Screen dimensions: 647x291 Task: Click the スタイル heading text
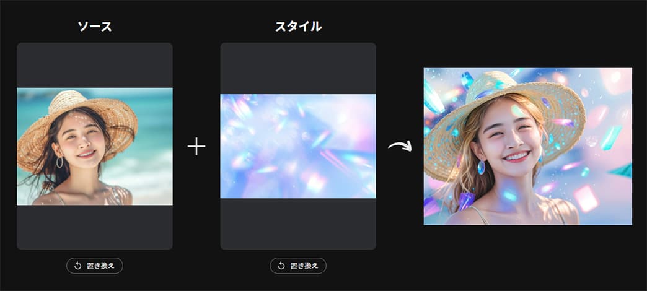point(298,27)
